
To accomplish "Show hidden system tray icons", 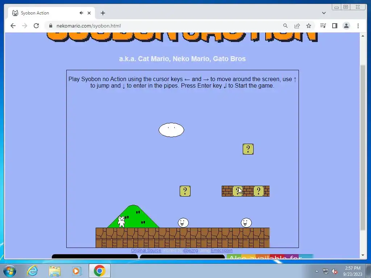I will [317, 271].
